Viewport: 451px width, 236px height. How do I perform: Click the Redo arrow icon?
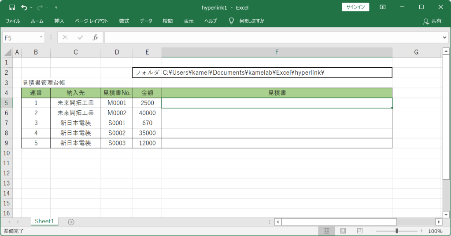point(40,7)
